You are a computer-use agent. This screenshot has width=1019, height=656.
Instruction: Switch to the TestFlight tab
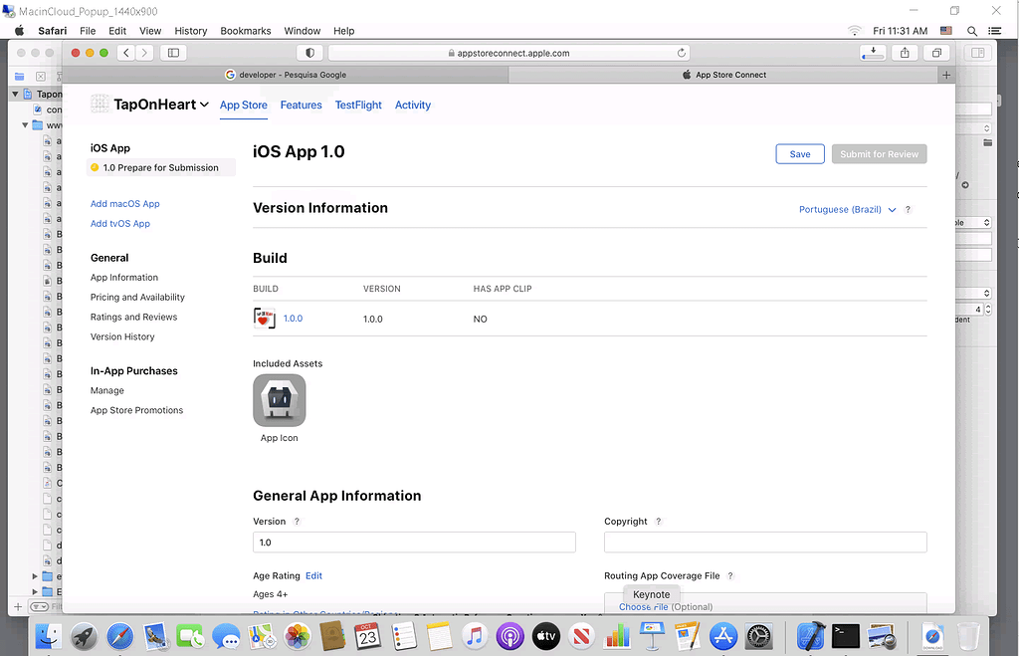(x=357, y=105)
